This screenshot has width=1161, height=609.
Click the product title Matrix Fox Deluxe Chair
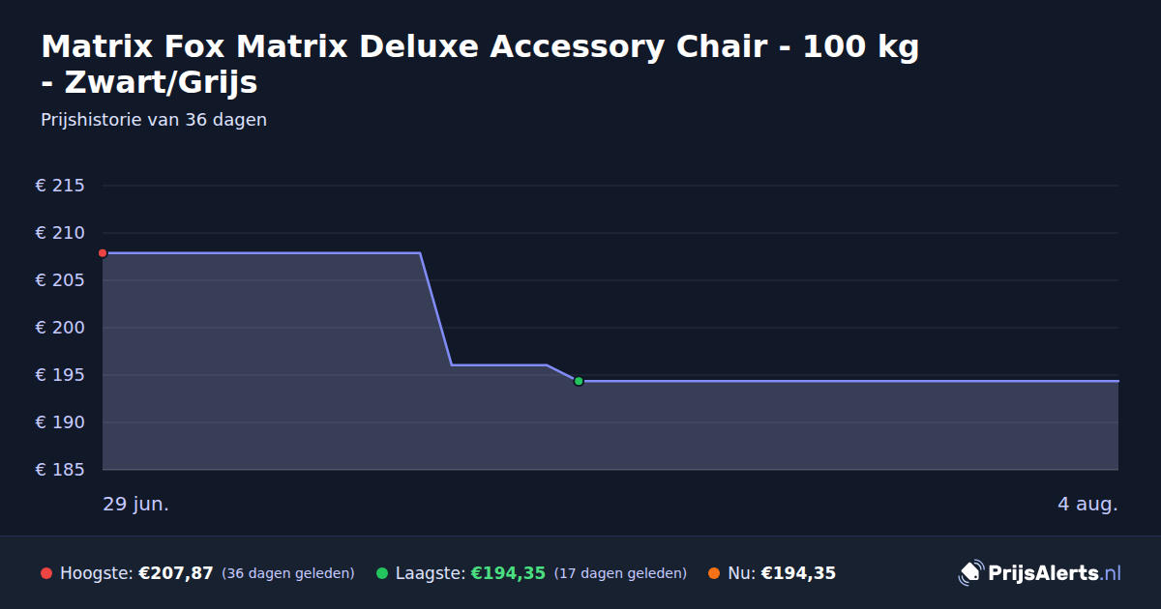pyautogui.click(x=480, y=64)
